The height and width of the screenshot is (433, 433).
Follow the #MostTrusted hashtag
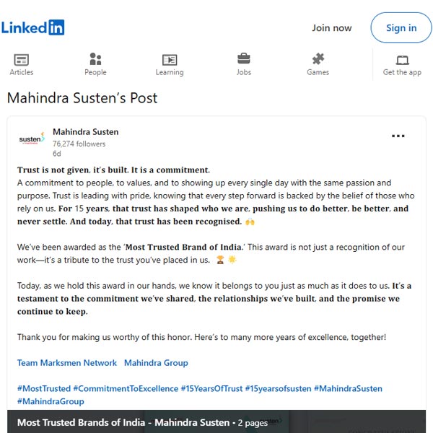44,388
